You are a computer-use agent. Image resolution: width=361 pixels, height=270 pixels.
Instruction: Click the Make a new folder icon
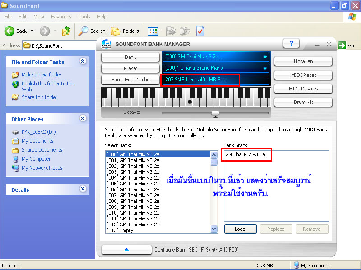(x=15, y=75)
